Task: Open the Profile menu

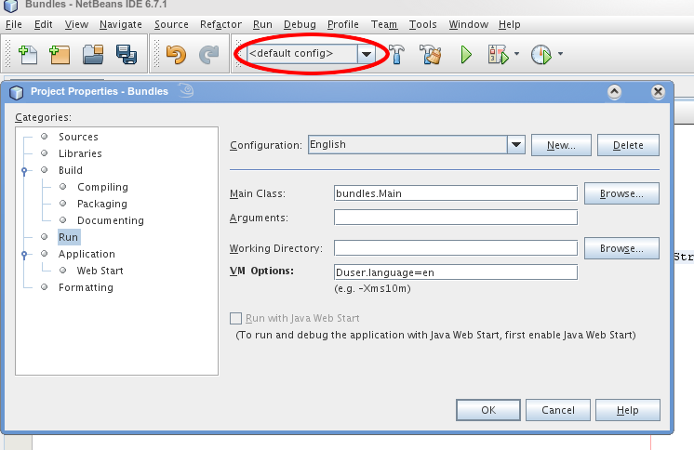Action: coord(343,24)
